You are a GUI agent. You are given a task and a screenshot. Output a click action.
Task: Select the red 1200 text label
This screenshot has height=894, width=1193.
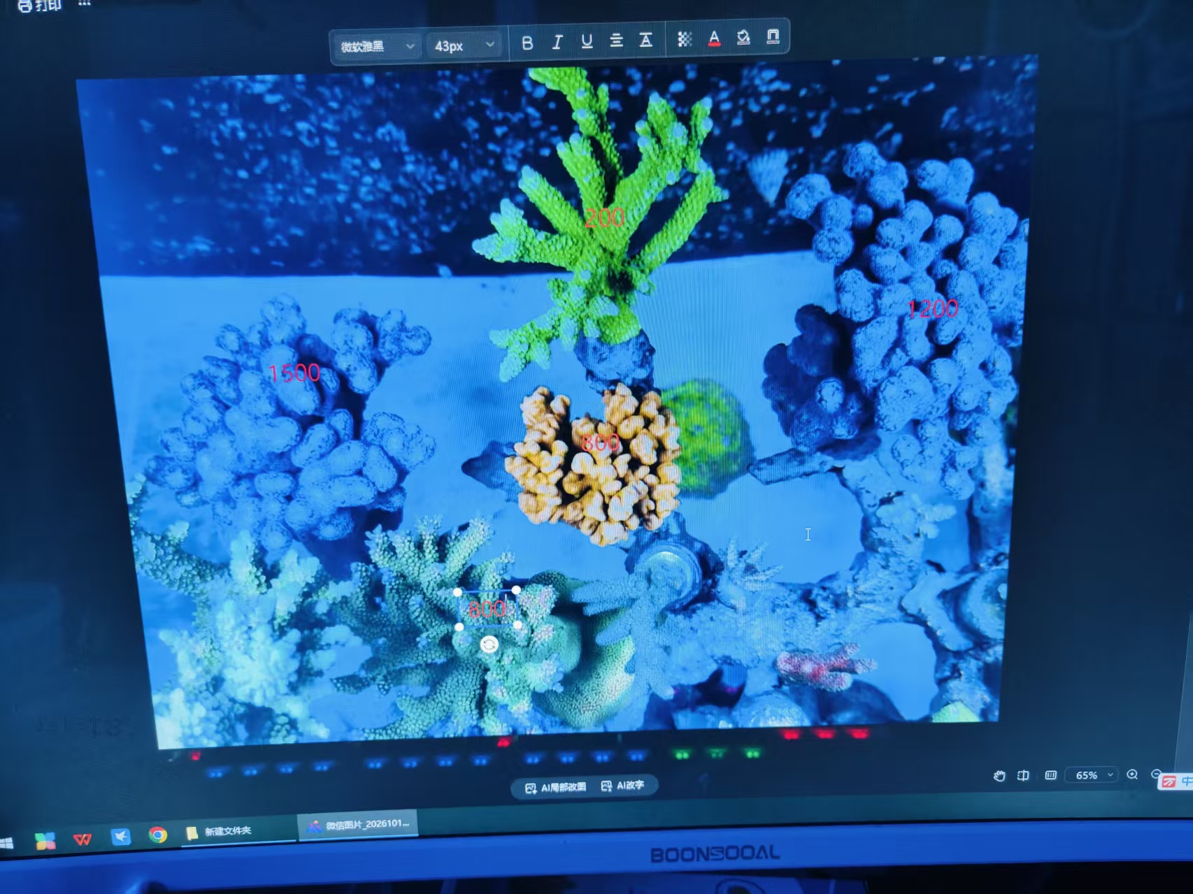coord(933,308)
